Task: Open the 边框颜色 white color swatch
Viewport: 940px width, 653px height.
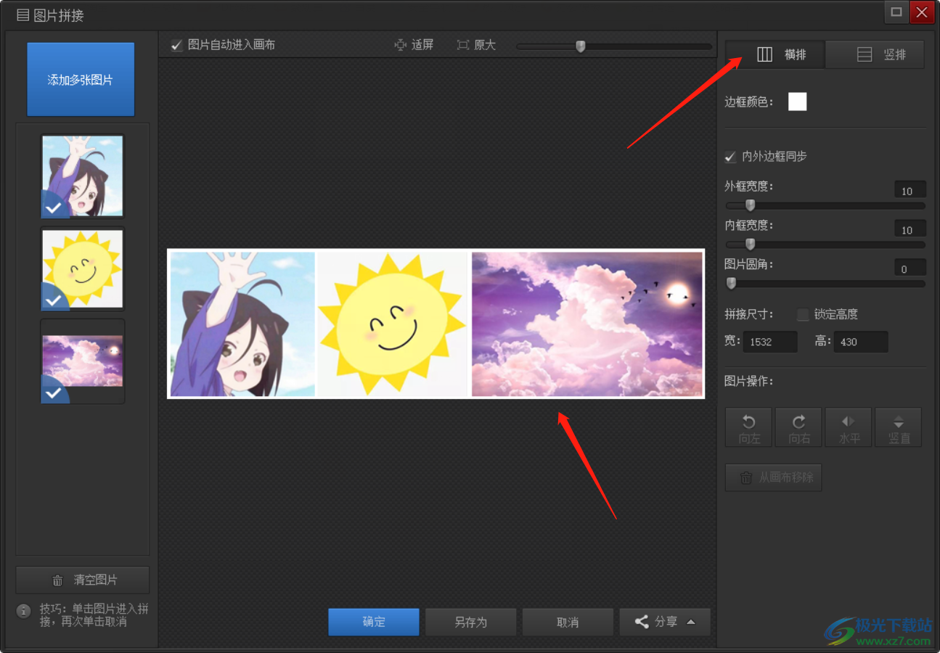Action: 797,102
